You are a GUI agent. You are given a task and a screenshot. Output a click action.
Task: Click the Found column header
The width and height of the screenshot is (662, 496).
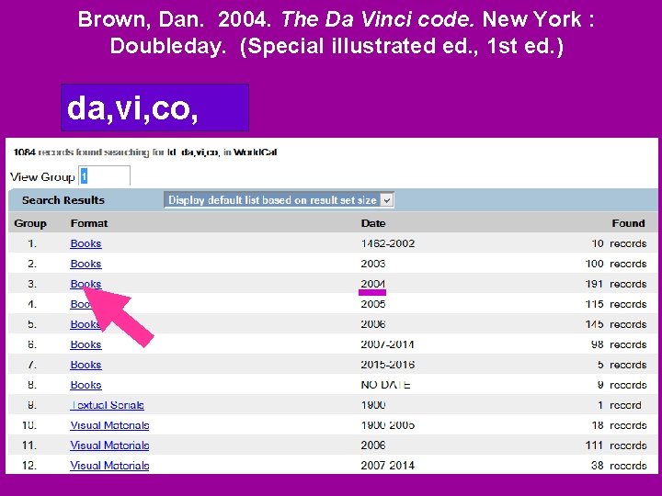pyautogui.click(x=628, y=223)
